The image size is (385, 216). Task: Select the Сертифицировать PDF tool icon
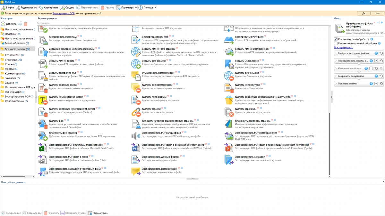click(x=136, y=40)
